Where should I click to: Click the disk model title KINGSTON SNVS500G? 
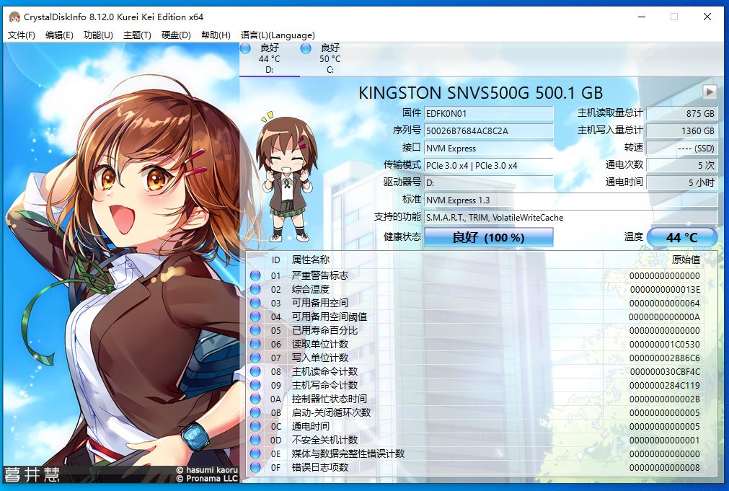point(481,92)
